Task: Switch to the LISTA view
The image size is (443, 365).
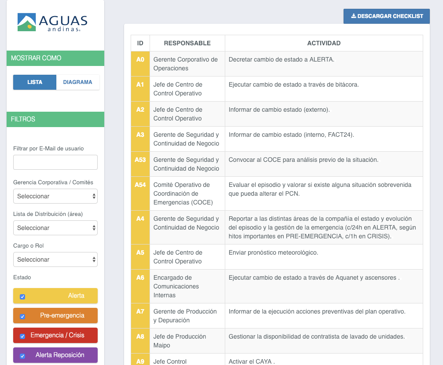Action: 35,82
